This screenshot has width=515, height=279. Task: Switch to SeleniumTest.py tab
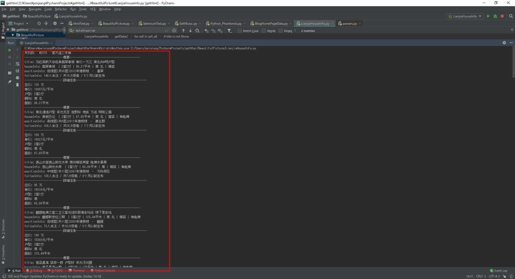point(154,24)
